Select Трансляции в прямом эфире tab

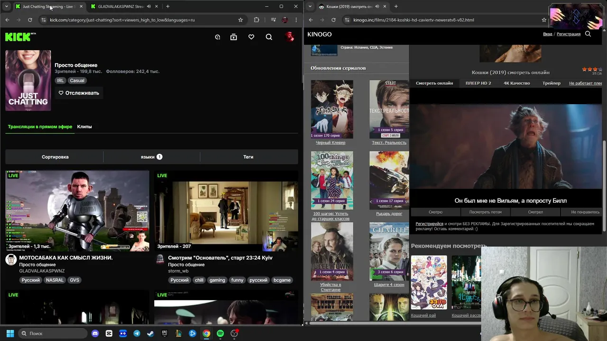point(40,126)
